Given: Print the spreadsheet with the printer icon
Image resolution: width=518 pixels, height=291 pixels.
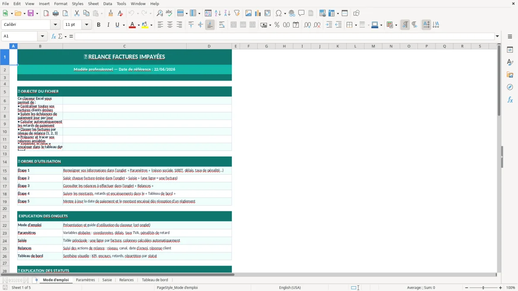Looking at the screenshot, I should tap(56, 13).
